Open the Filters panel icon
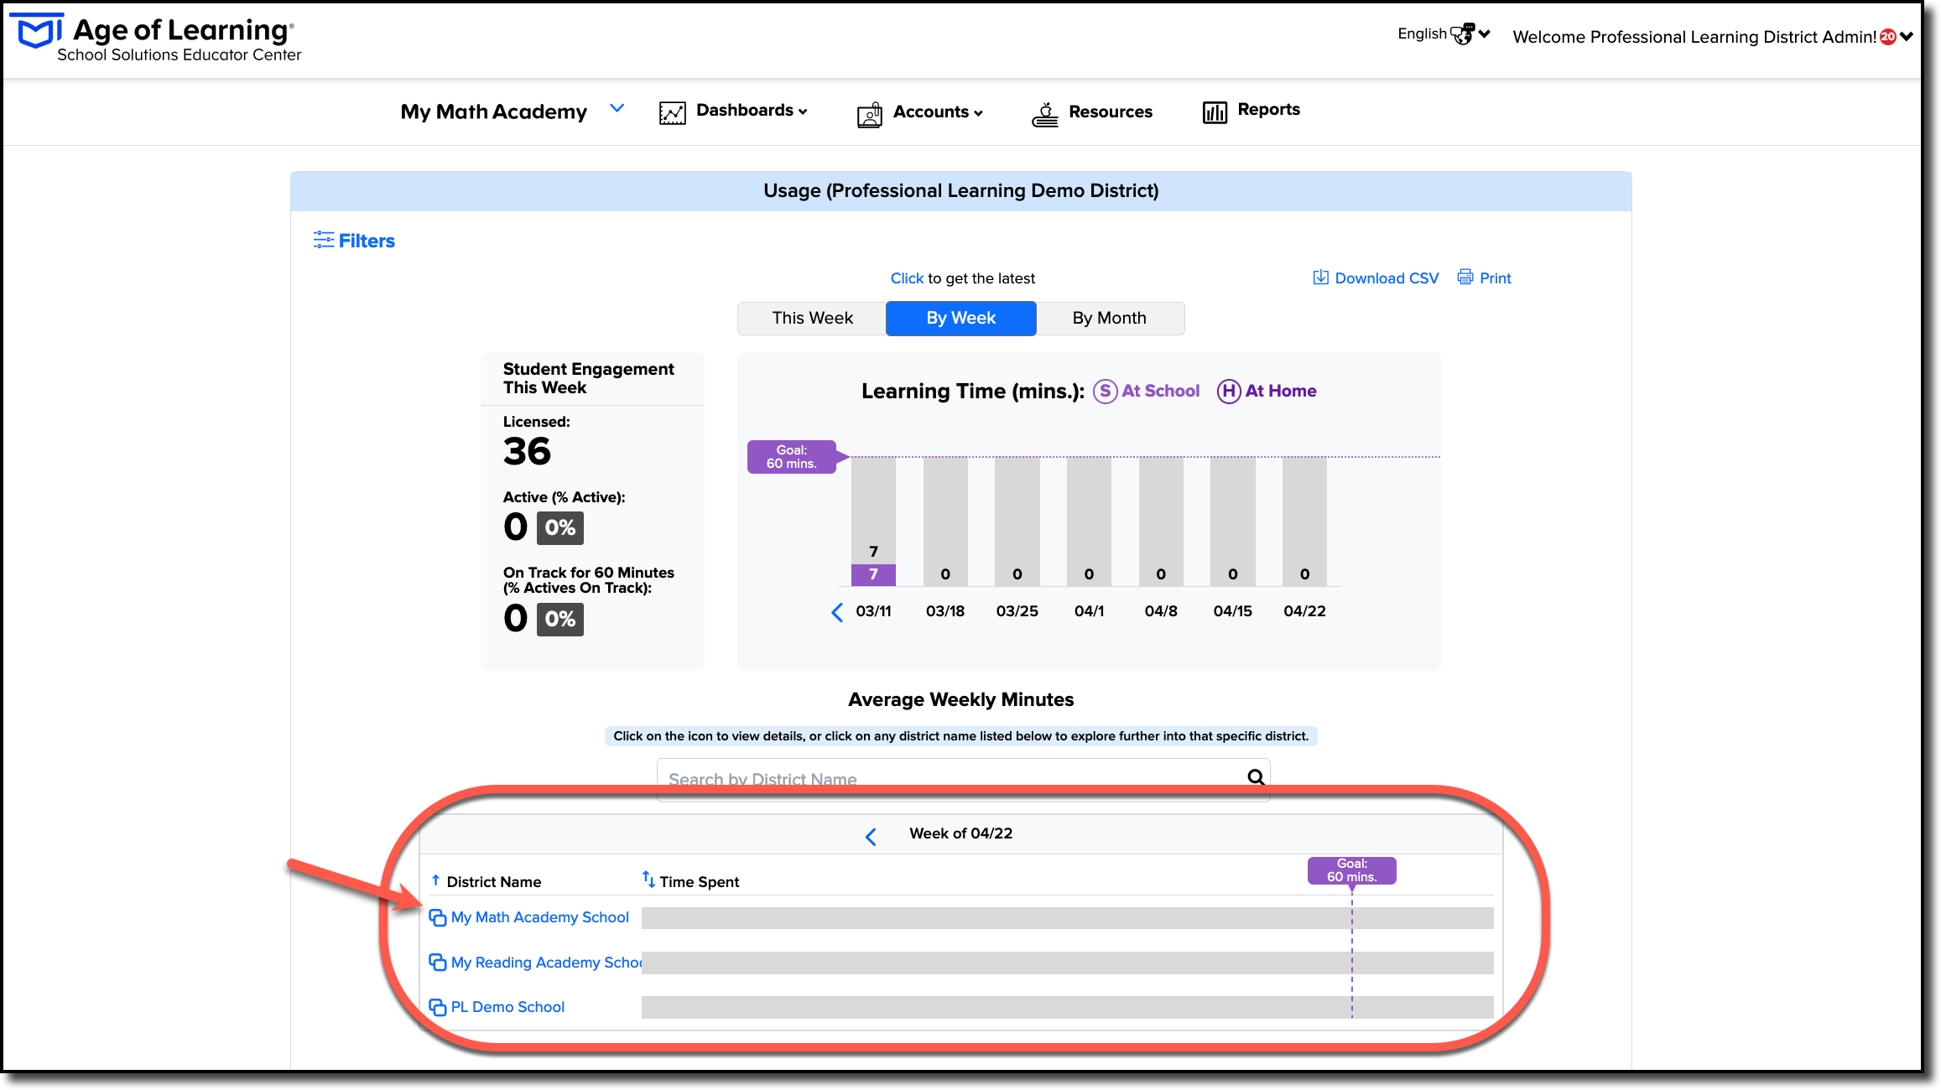This screenshot has height=1090, width=1941. click(323, 241)
